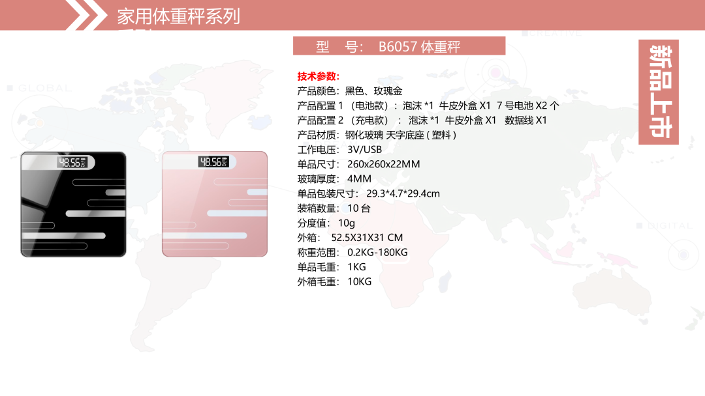Click the pink scale's LCD display
The width and height of the screenshot is (705, 396).
(x=215, y=162)
